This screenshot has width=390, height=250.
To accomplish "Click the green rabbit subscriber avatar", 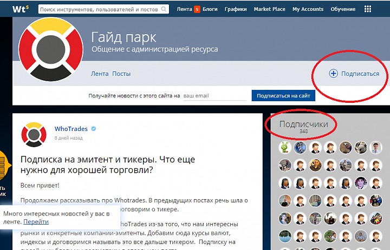I will tap(285, 147).
